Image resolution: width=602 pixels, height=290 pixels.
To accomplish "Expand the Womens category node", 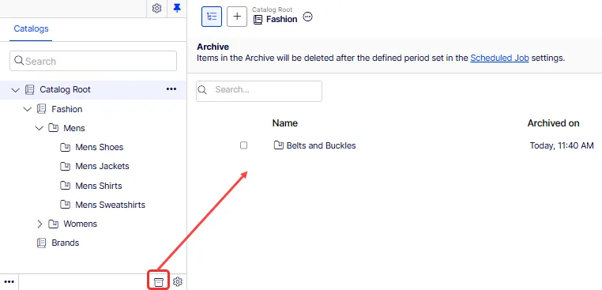I will (x=40, y=224).
